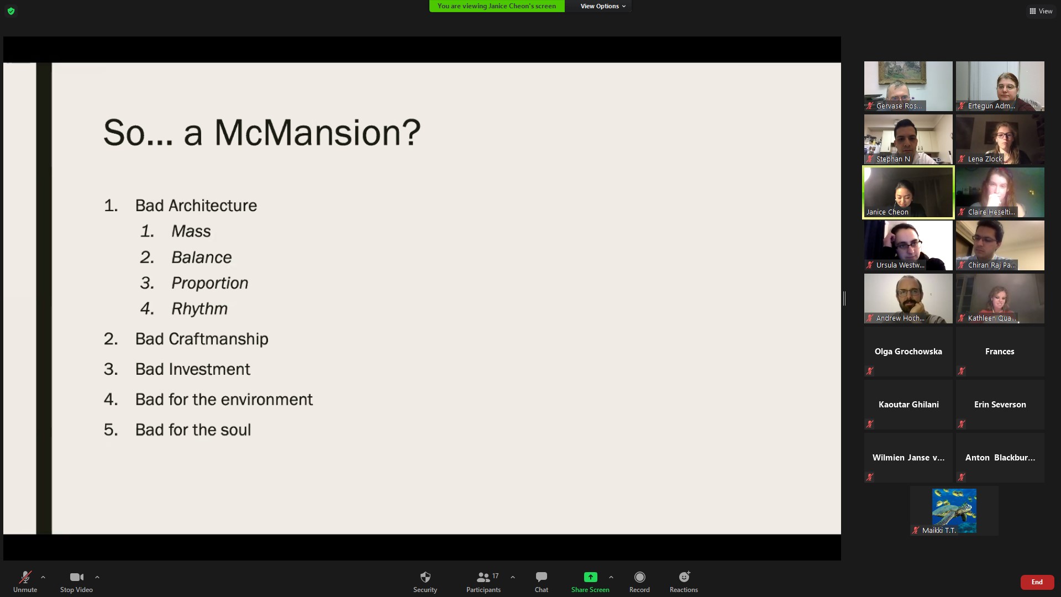The image size is (1061, 597).
Task: Click 'Bad for the environment' list item
Action: (224, 400)
